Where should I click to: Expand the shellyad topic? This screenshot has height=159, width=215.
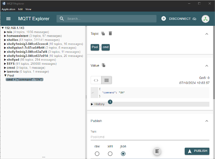point(5,60)
